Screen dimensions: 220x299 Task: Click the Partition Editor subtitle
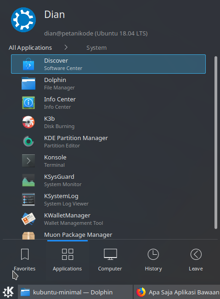(62, 146)
